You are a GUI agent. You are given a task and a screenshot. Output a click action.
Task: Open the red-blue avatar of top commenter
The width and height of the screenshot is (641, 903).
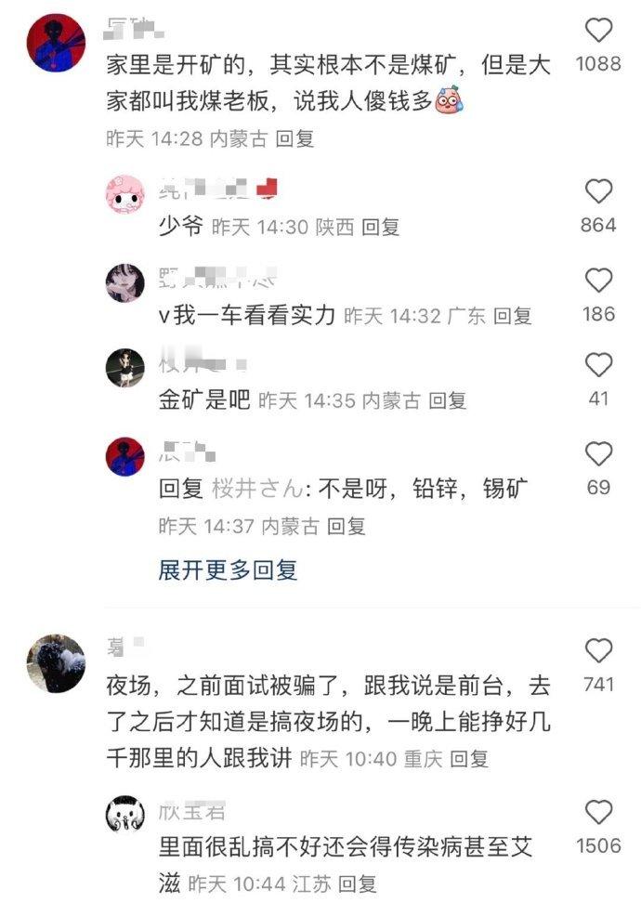coord(57,43)
